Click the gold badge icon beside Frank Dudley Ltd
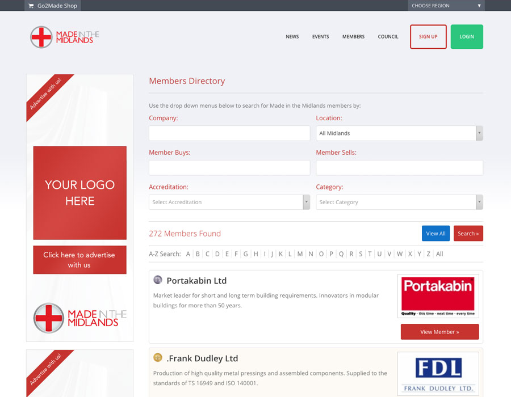Viewport: 511px width, 397px height. coord(158,358)
